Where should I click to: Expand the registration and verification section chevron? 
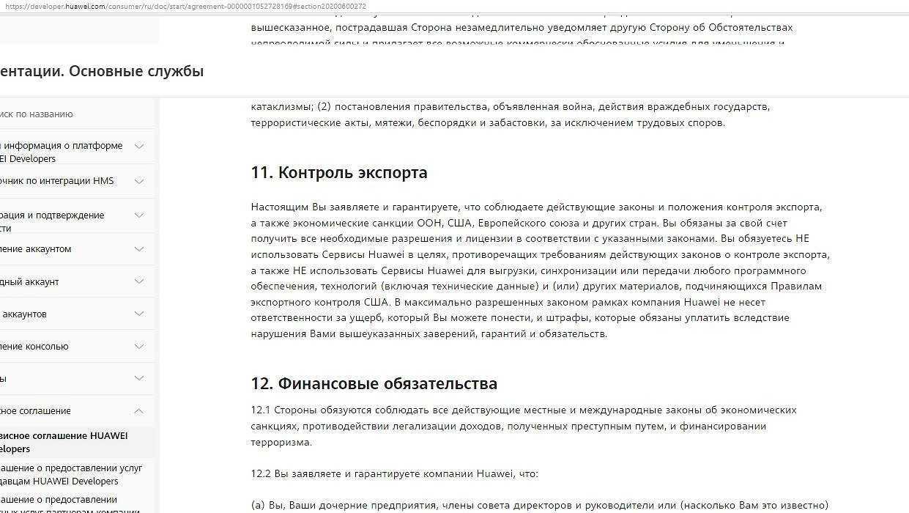[x=138, y=215]
